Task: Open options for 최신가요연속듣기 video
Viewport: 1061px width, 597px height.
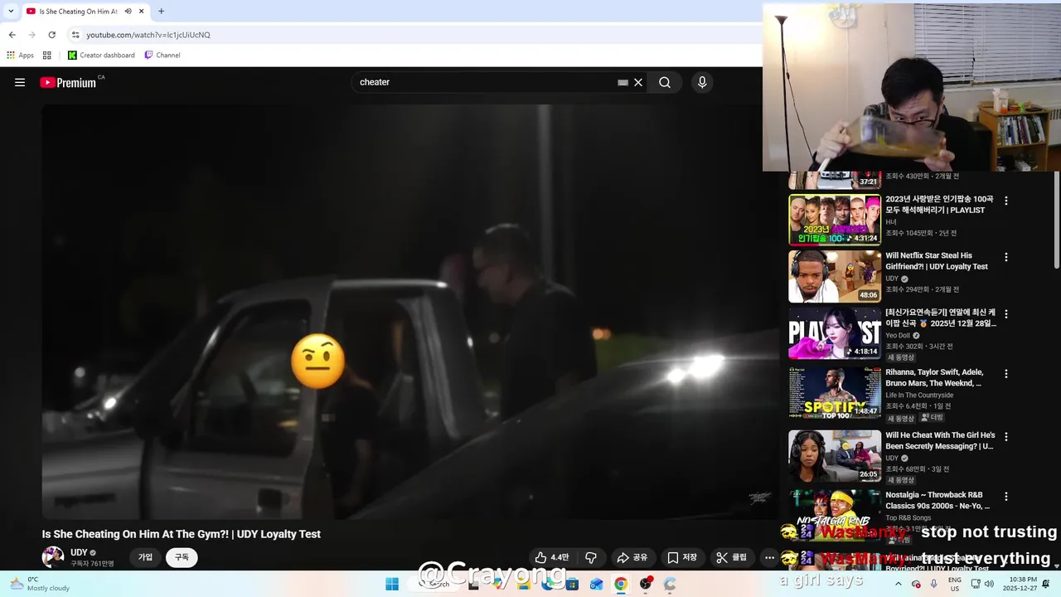Action: click(x=1006, y=314)
